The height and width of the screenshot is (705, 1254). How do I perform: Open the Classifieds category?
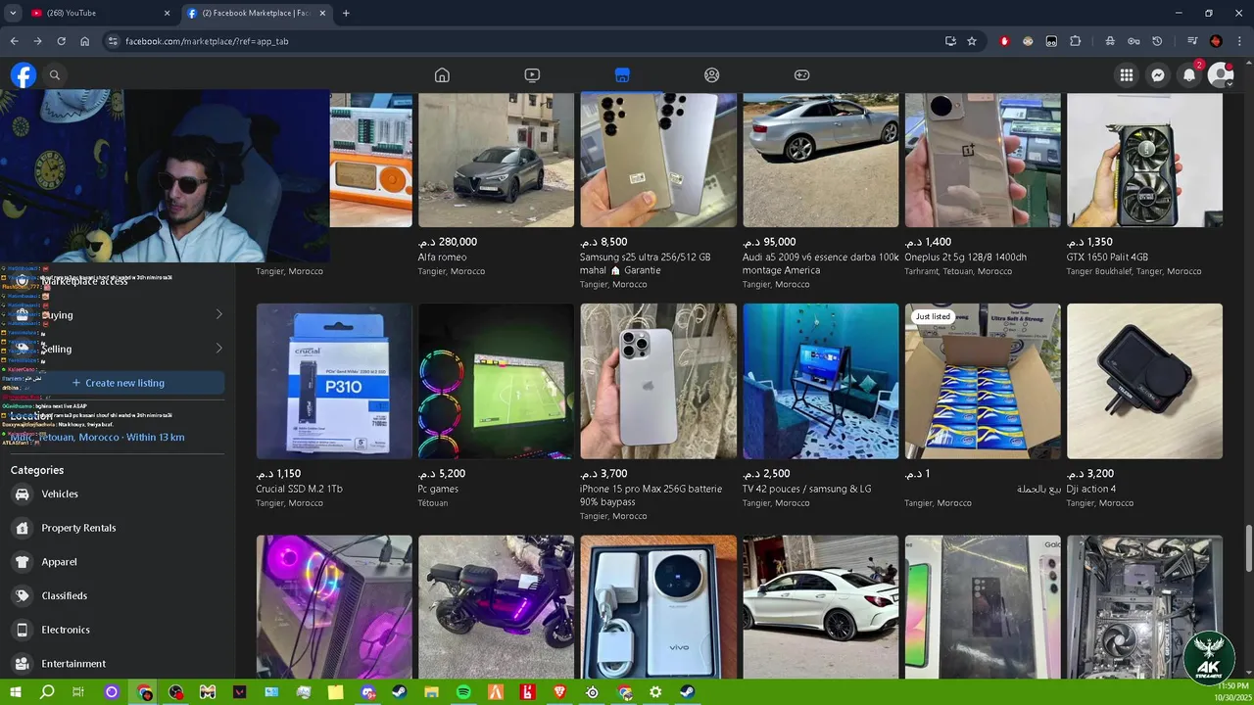pos(118,595)
